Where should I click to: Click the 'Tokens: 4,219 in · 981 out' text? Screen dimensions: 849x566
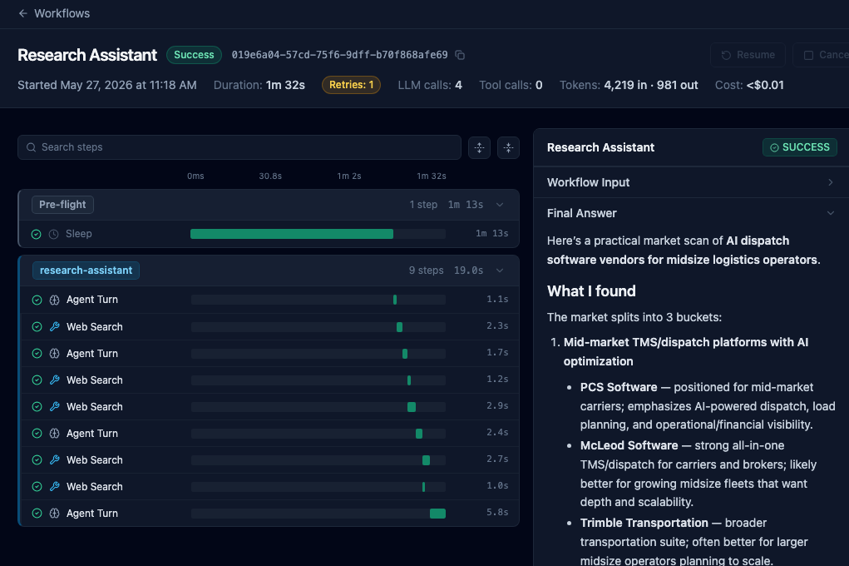(x=629, y=85)
